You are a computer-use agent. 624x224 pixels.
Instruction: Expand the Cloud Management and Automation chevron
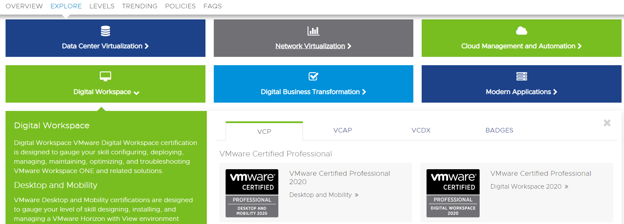point(580,46)
